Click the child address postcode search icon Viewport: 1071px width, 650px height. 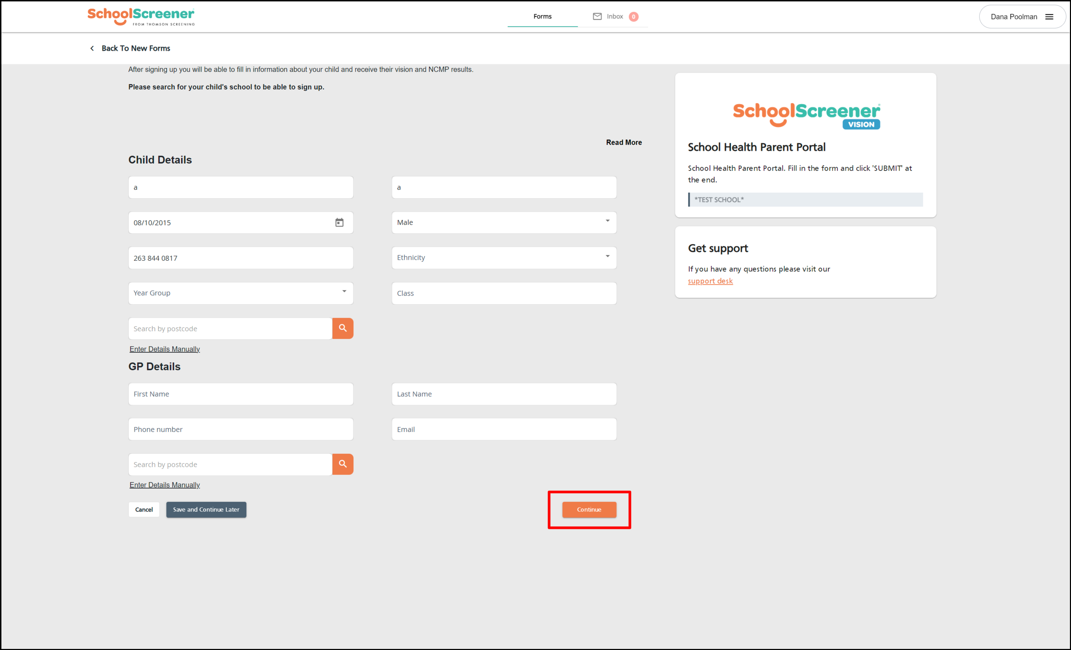pos(342,329)
